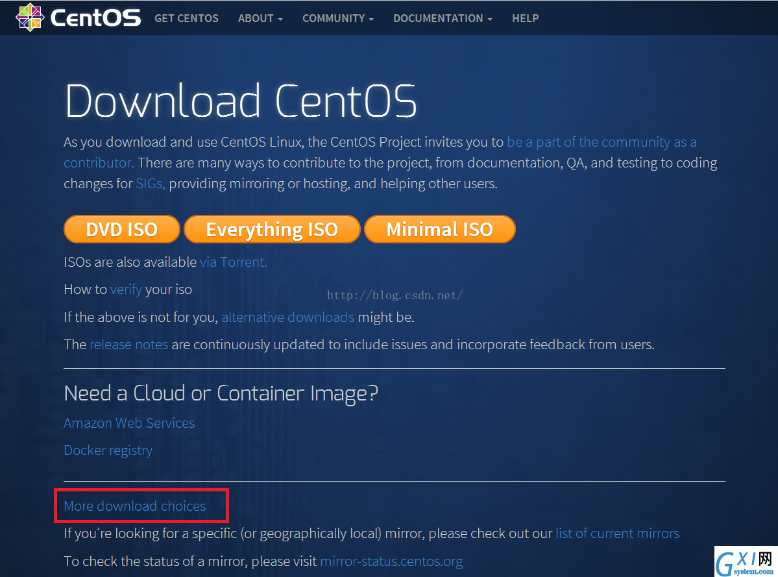Viewport: 778px width, 577px height.
Task: Open the HELP nav item
Action: click(x=526, y=18)
